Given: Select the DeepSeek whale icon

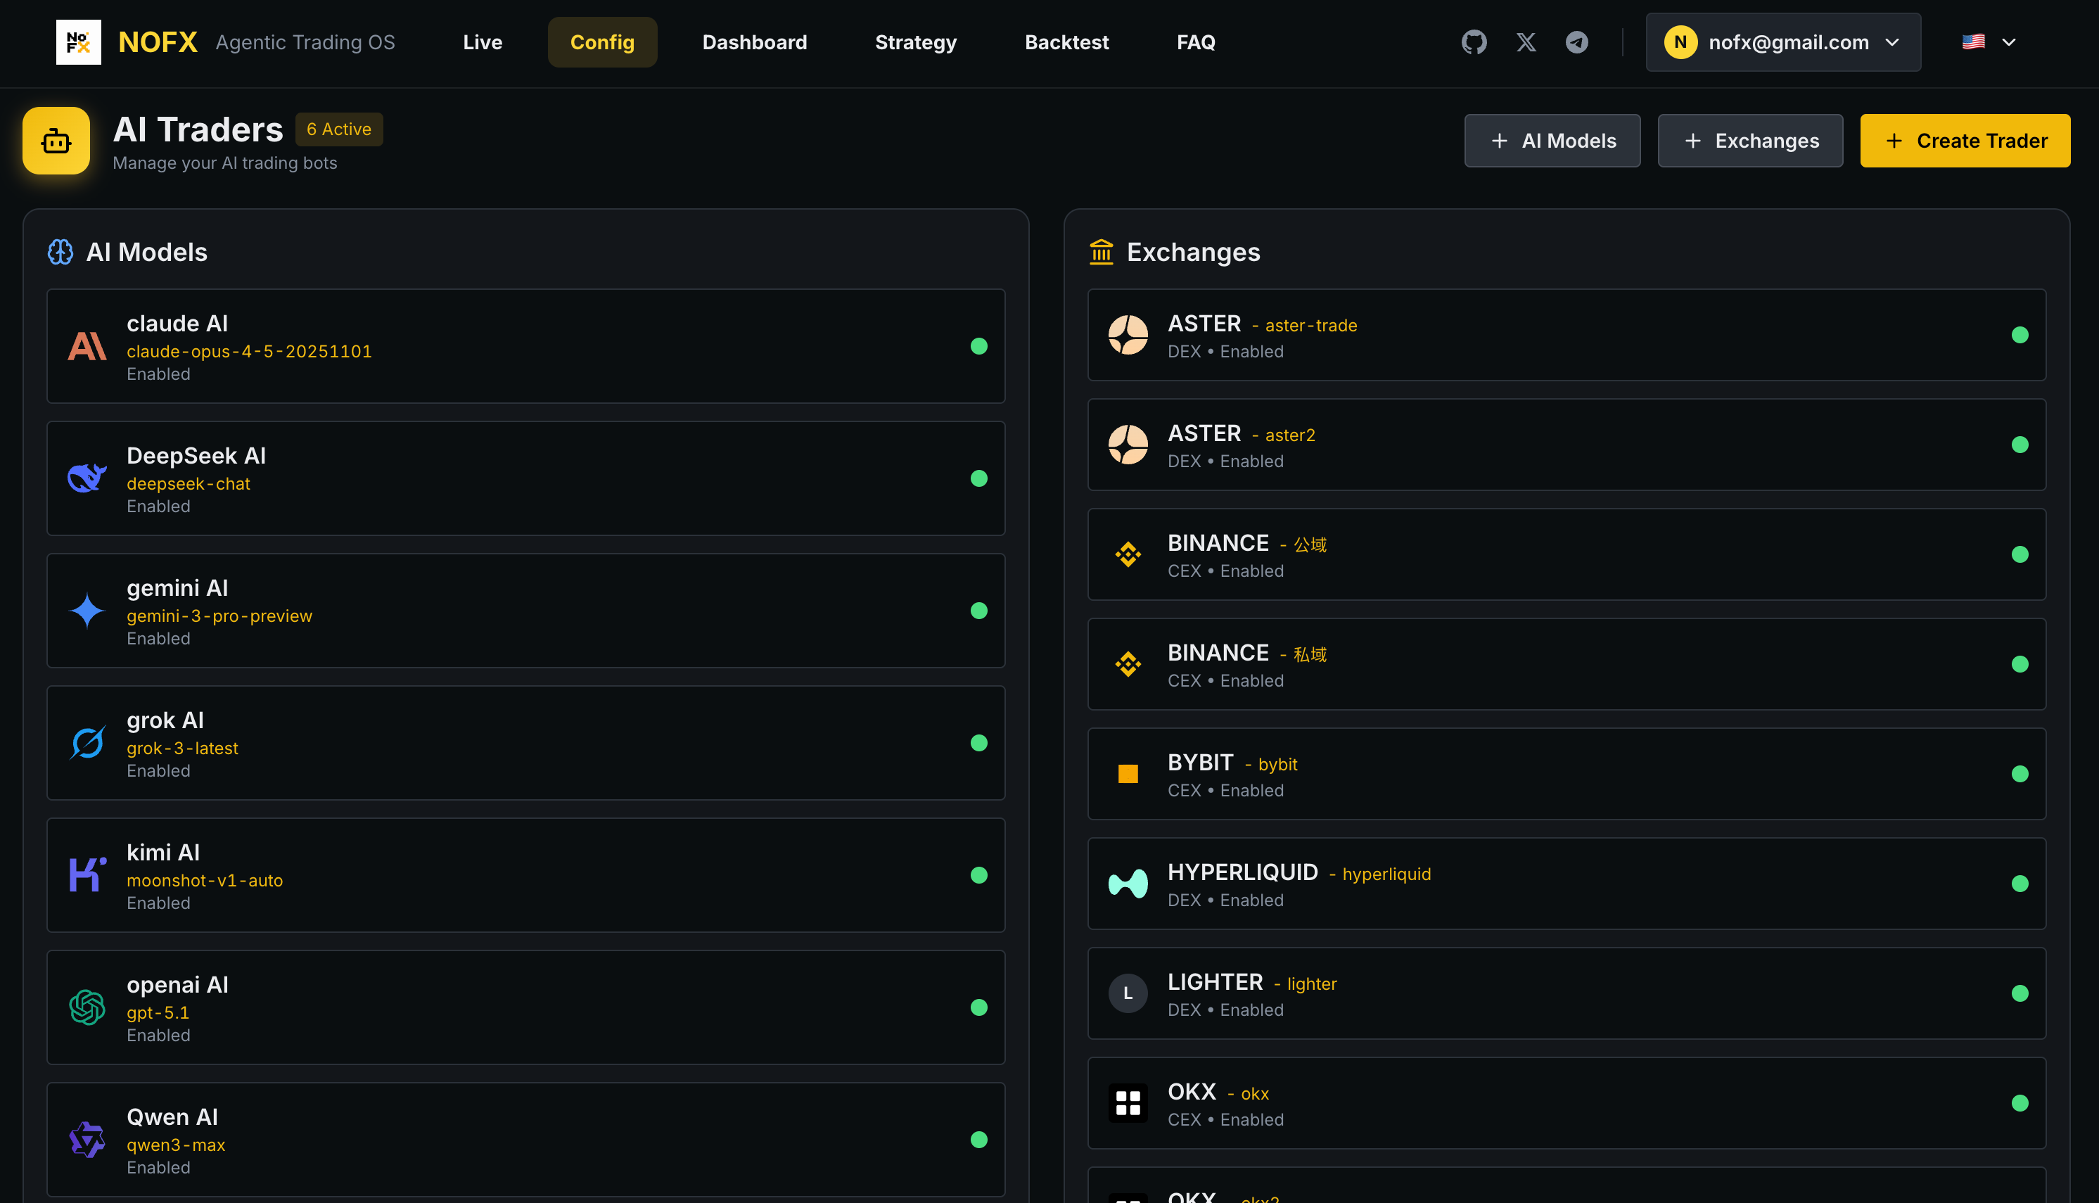Looking at the screenshot, I should [x=87, y=478].
